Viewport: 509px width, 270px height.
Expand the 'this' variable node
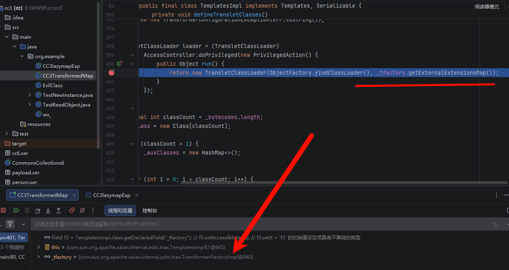tap(39, 247)
